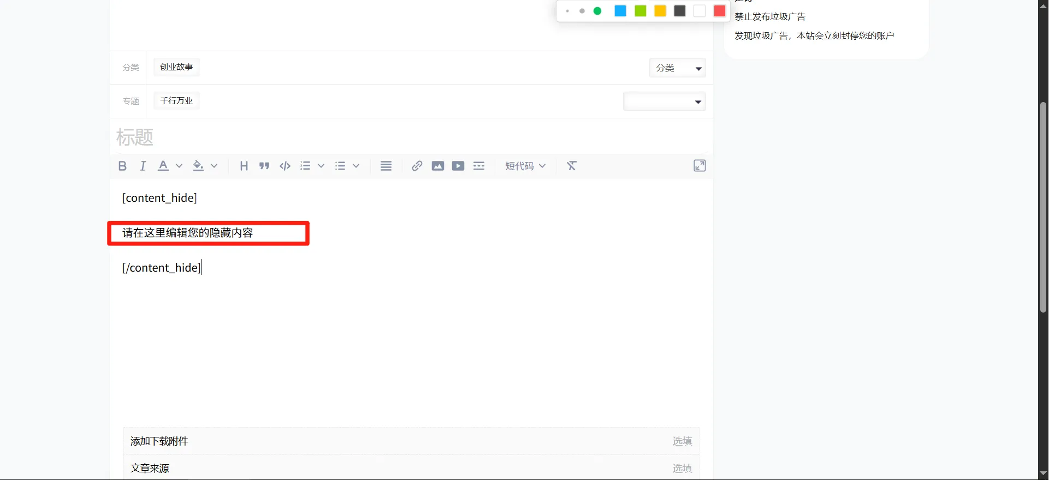Focus the 标题 title input field

411,137
